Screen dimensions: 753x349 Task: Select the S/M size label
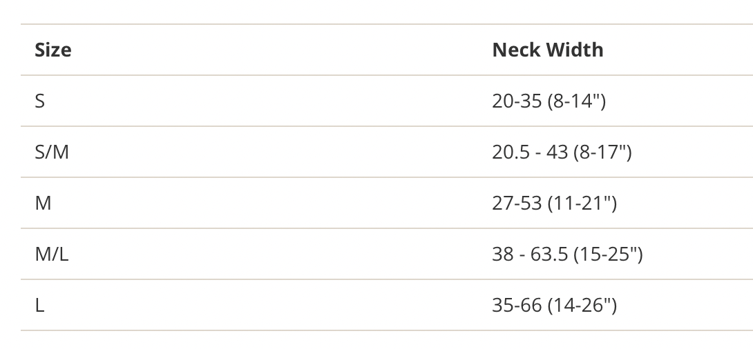52,152
